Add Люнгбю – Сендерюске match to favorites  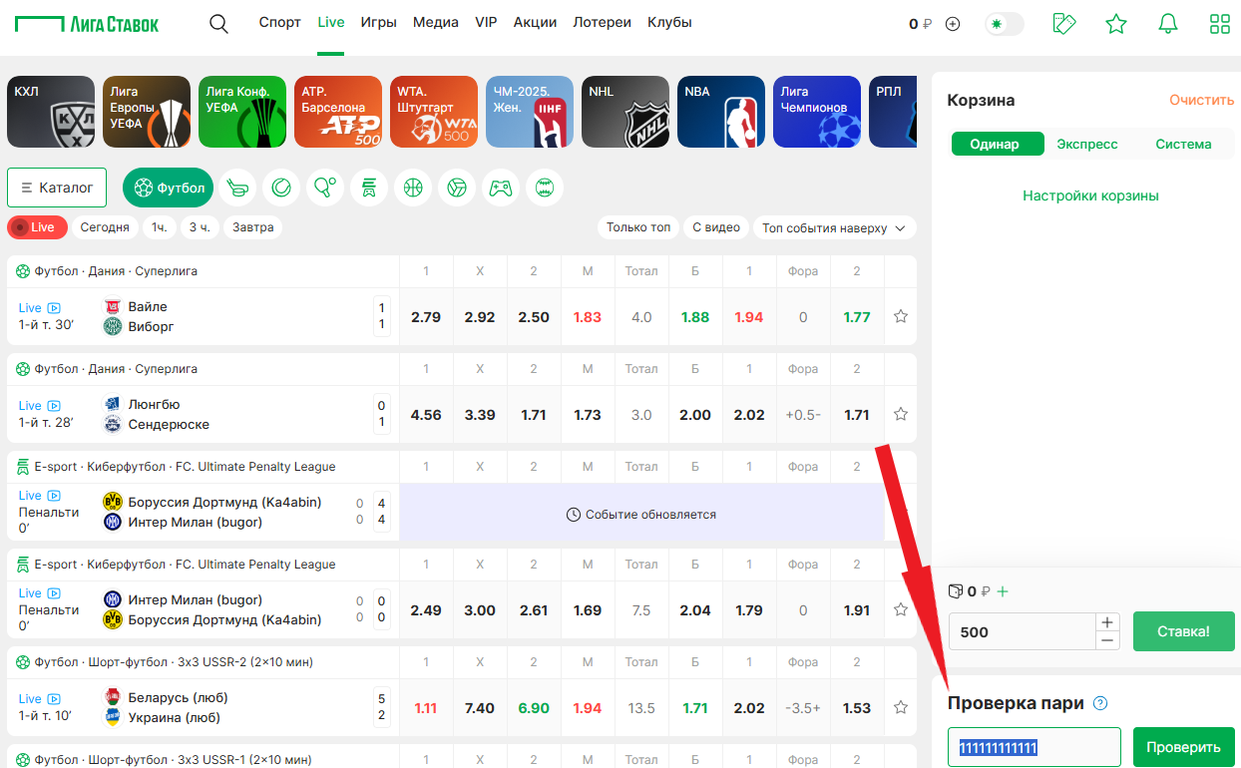901,414
